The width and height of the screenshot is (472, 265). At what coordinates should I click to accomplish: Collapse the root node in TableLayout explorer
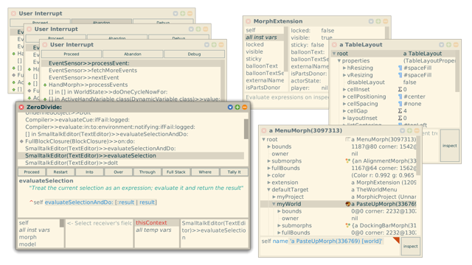point(334,54)
